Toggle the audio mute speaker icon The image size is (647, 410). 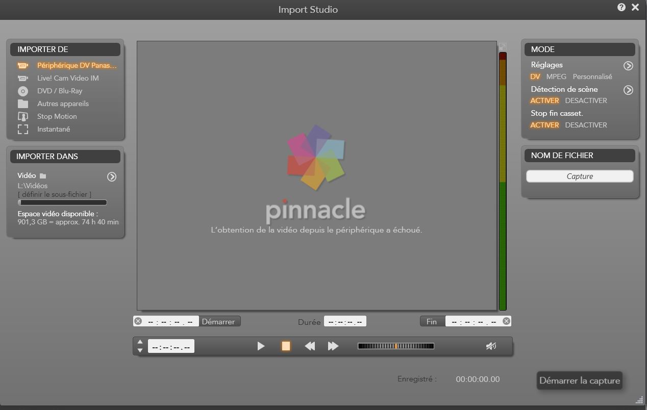[491, 346]
